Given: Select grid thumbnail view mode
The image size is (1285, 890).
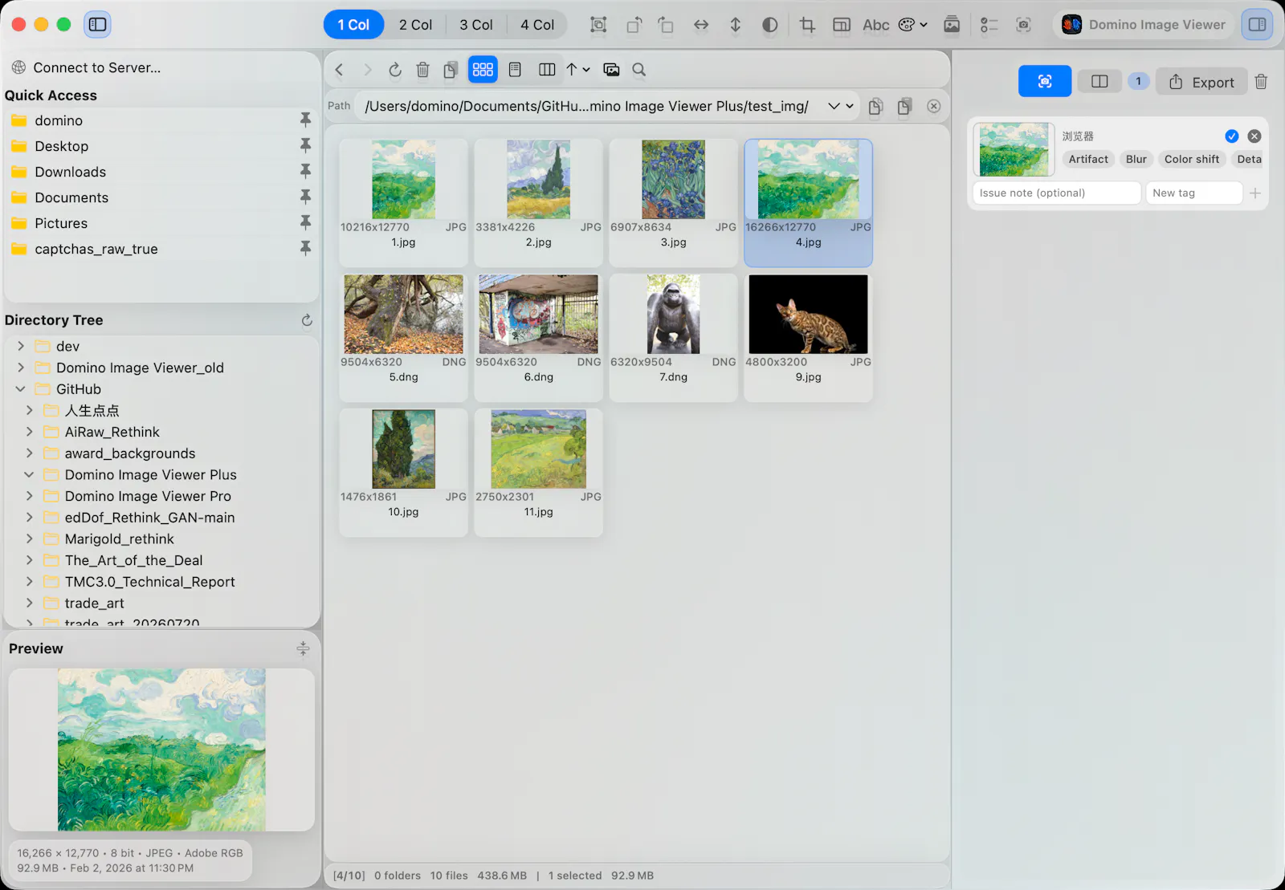Looking at the screenshot, I should (x=483, y=70).
